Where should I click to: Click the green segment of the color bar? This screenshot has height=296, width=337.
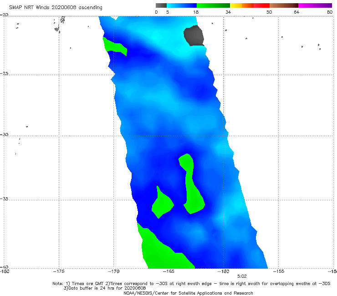(x=213, y=5)
